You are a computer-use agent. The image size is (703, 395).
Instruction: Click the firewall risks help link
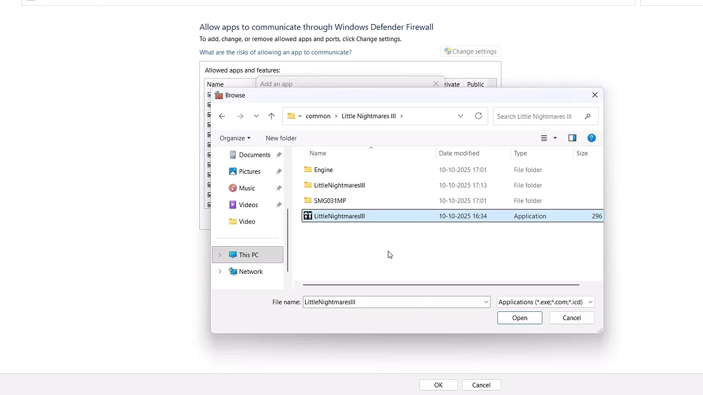pyautogui.click(x=275, y=52)
